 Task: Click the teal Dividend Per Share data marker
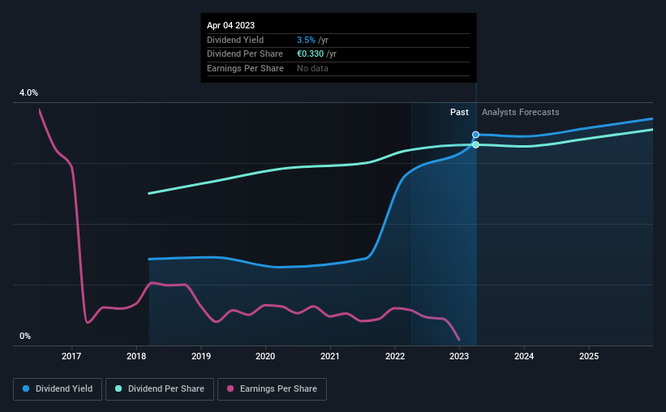click(x=475, y=145)
